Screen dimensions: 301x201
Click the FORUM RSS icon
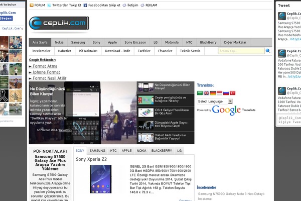coord(32,5)
